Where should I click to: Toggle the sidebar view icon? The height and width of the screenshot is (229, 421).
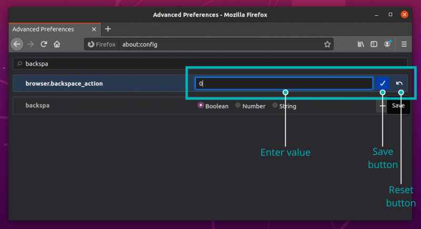(x=374, y=45)
